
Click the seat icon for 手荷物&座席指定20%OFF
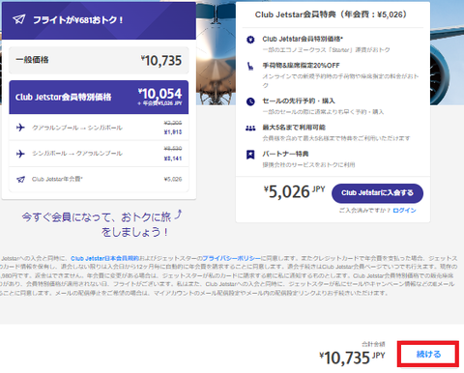[x=250, y=66]
